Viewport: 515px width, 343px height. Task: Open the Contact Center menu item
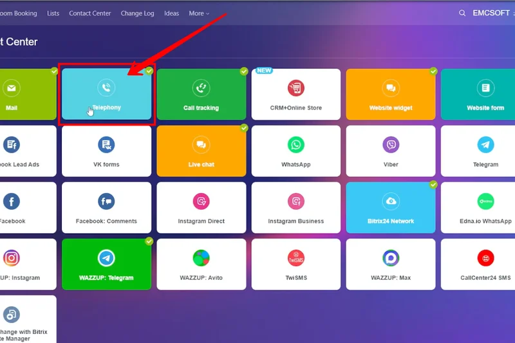point(90,14)
